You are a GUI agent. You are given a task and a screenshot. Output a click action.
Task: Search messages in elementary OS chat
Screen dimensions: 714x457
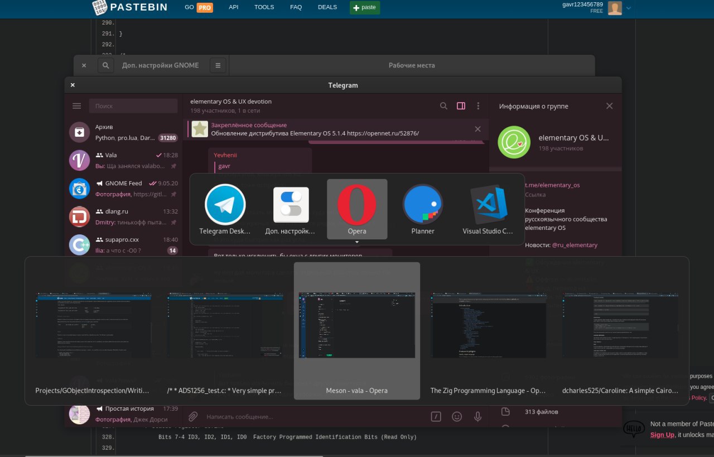[x=443, y=106]
